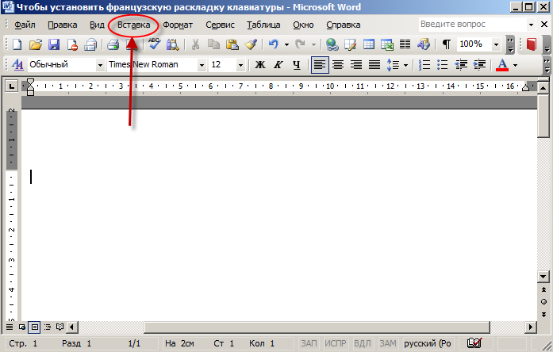Open the Правка menu
The width and height of the screenshot is (553, 352).
tap(63, 25)
